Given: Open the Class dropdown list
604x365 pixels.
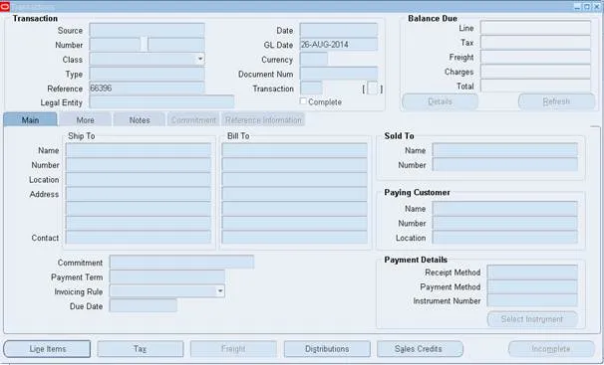Looking at the screenshot, I should pos(200,59).
